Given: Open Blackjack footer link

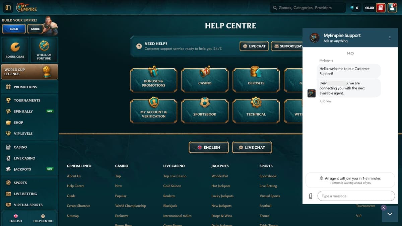Looking at the screenshot, I should click(x=170, y=206).
